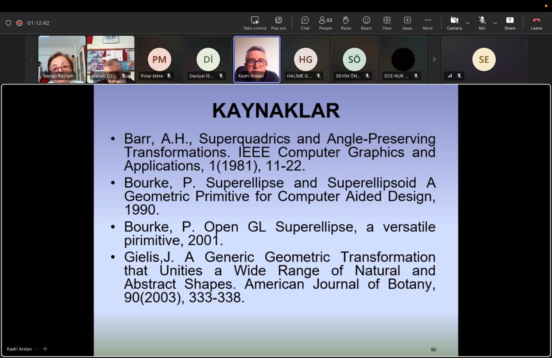The width and height of the screenshot is (552, 358).
Task: Toggle the Camera on
Action: (x=454, y=23)
